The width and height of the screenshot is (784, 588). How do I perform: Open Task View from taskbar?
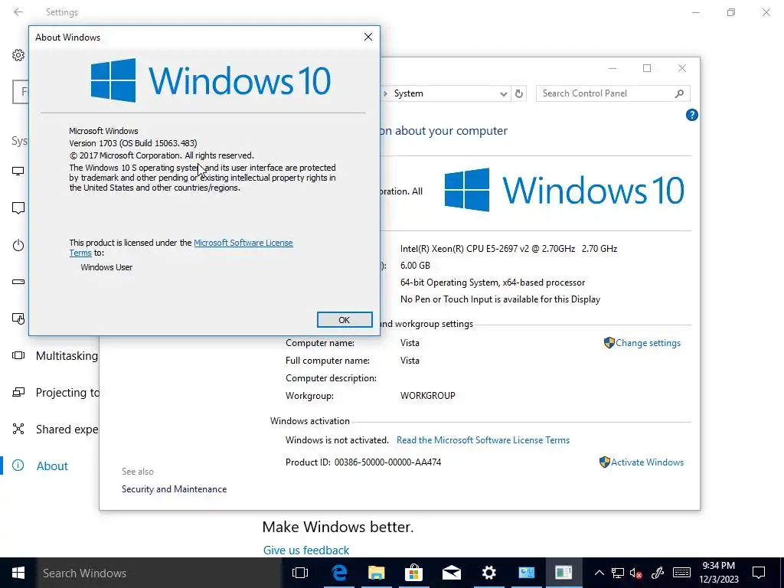click(300, 573)
